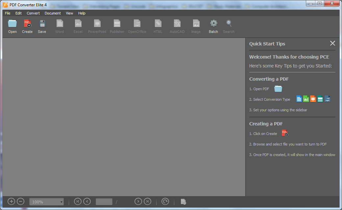The image size is (342, 210).
Task: Close the Quick Start Tips panel
Action: click(332, 43)
